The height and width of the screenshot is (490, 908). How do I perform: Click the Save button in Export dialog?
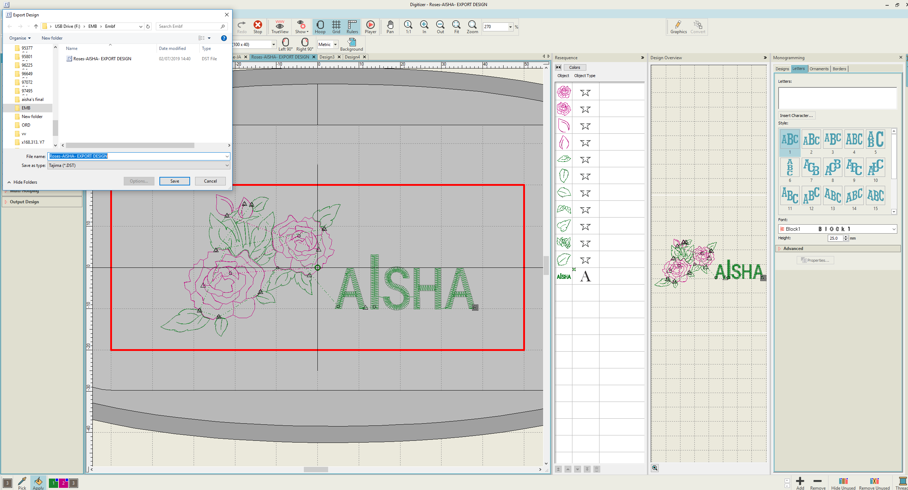coord(174,181)
